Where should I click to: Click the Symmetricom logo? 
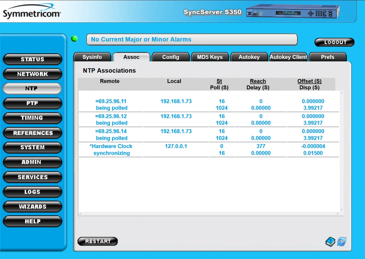pos(32,11)
